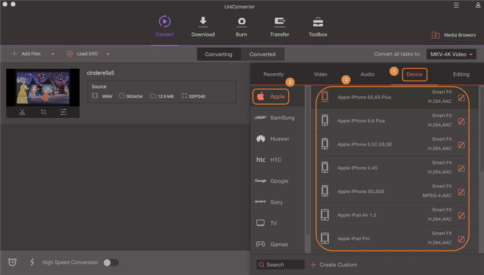
Task: Switch to the Converted tab
Action: tap(262, 55)
